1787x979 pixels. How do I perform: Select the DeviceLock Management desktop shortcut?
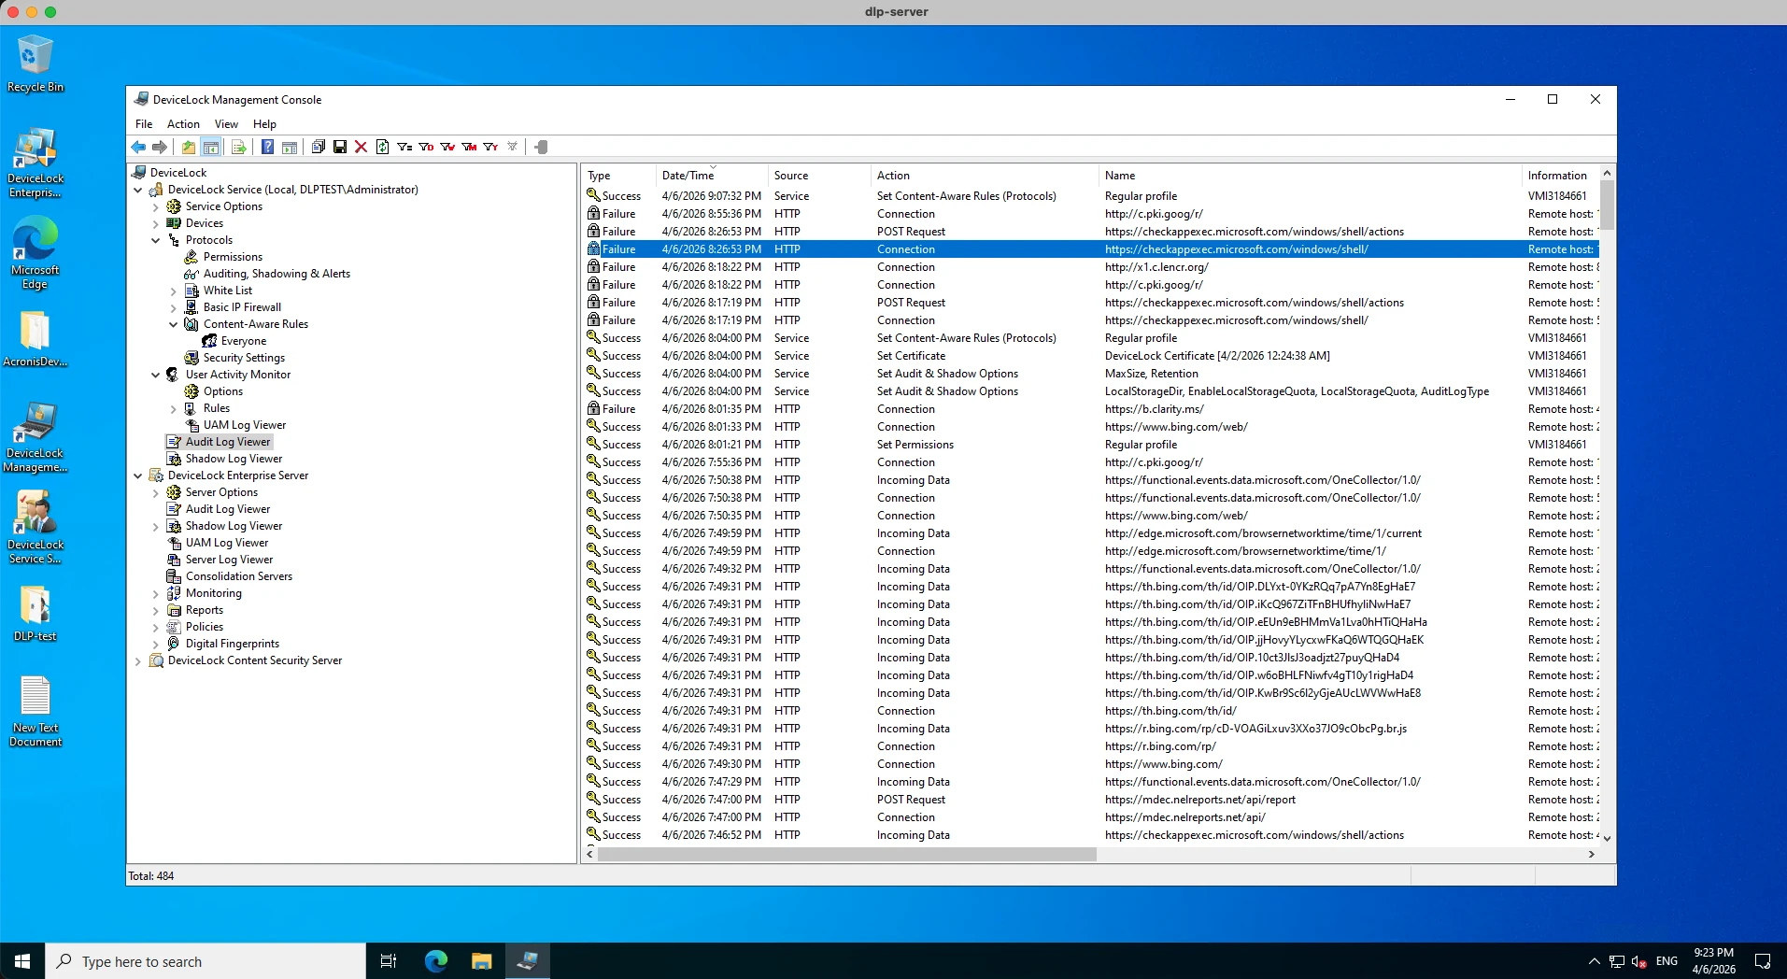pyautogui.click(x=35, y=437)
